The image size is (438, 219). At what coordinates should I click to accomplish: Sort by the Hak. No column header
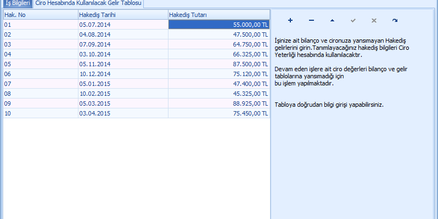tap(40, 14)
